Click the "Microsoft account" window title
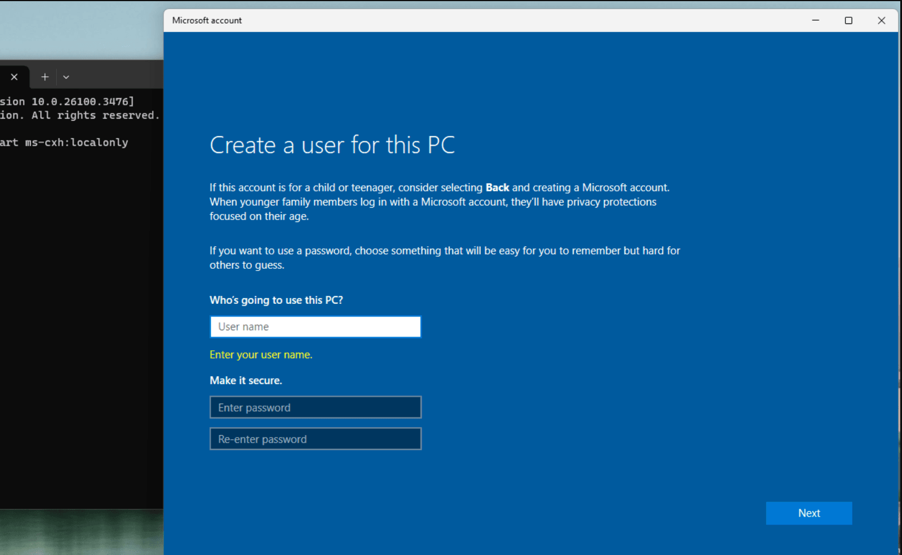This screenshot has width=902, height=555. [x=207, y=21]
